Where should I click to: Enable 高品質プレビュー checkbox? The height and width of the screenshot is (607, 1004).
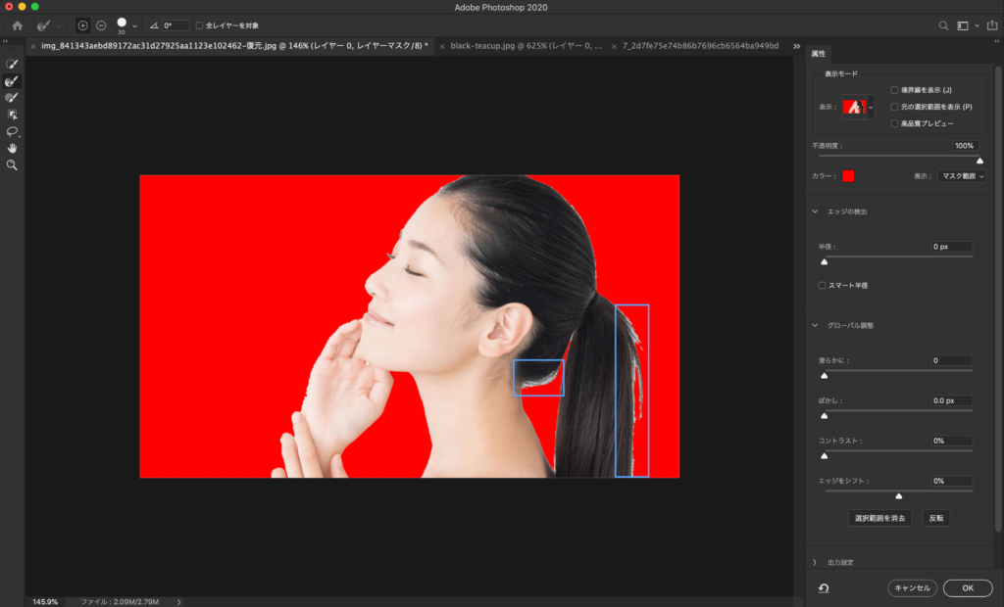click(894, 123)
